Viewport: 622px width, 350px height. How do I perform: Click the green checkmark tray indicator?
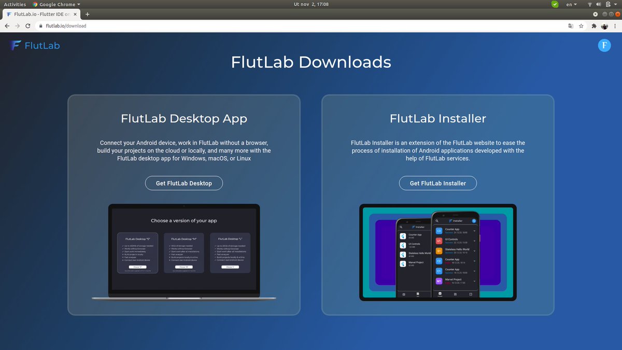click(555, 4)
